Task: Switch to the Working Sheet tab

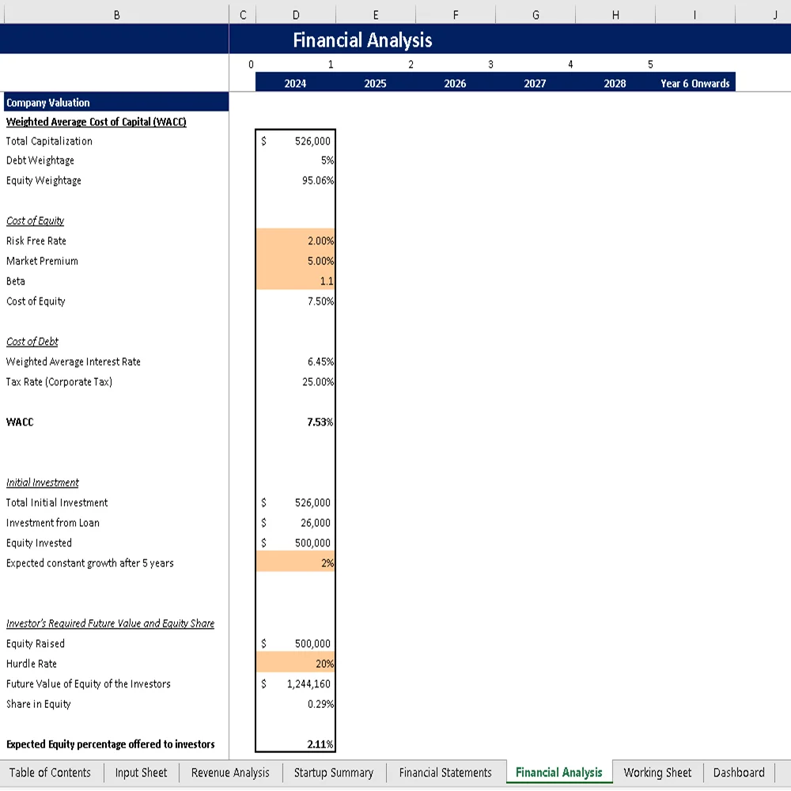Action: coord(657,773)
